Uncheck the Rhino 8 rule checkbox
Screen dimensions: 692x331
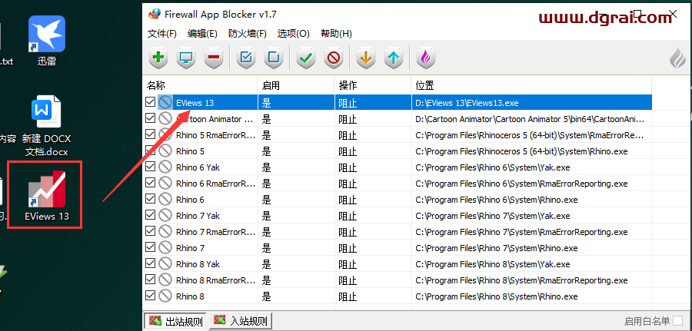150,296
